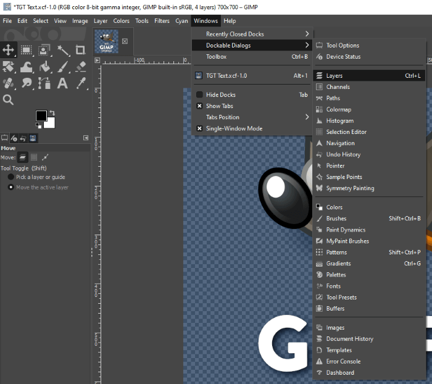Toggle Show Tabs checkbox

click(199, 106)
